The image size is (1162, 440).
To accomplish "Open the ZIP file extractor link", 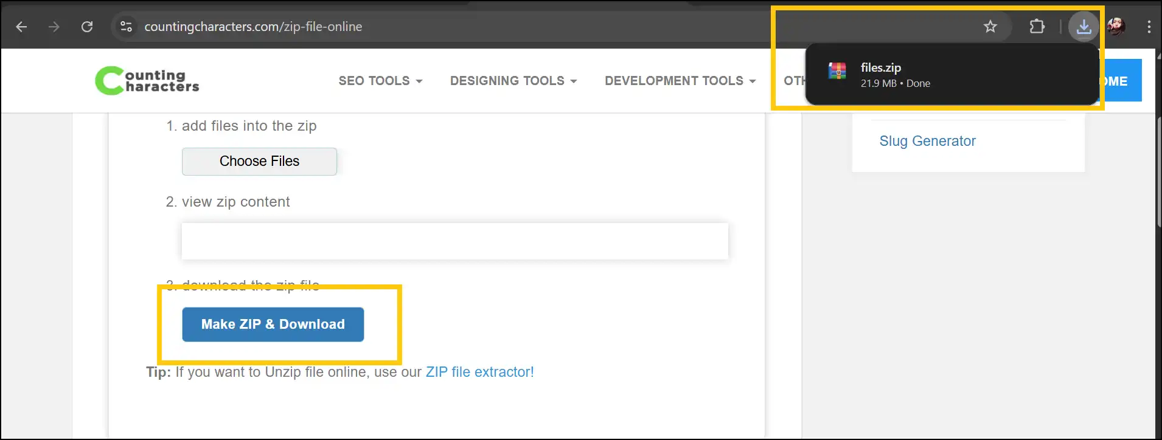I will [x=479, y=372].
